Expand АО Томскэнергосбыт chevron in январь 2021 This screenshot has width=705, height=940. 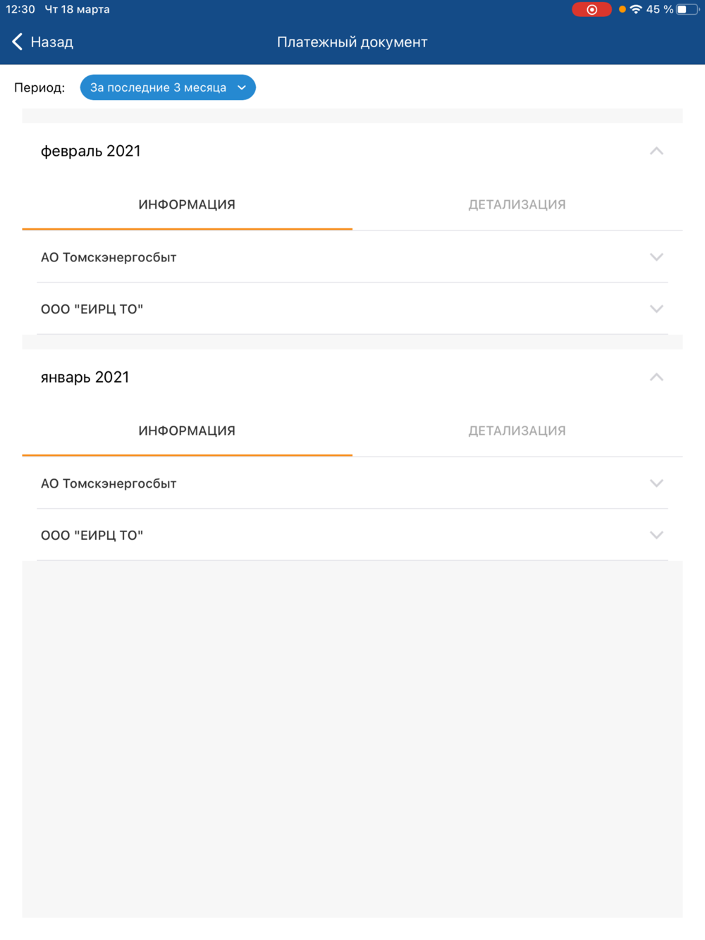[656, 483]
